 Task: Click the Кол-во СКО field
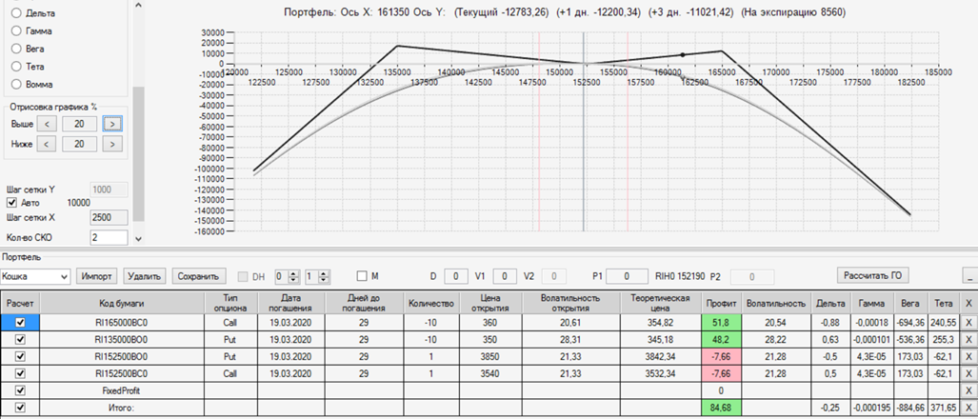(x=110, y=237)
